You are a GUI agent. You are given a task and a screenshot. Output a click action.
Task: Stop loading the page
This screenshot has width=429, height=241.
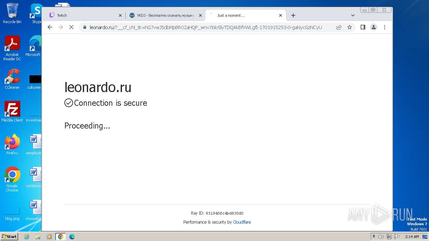tap(71, 27)
